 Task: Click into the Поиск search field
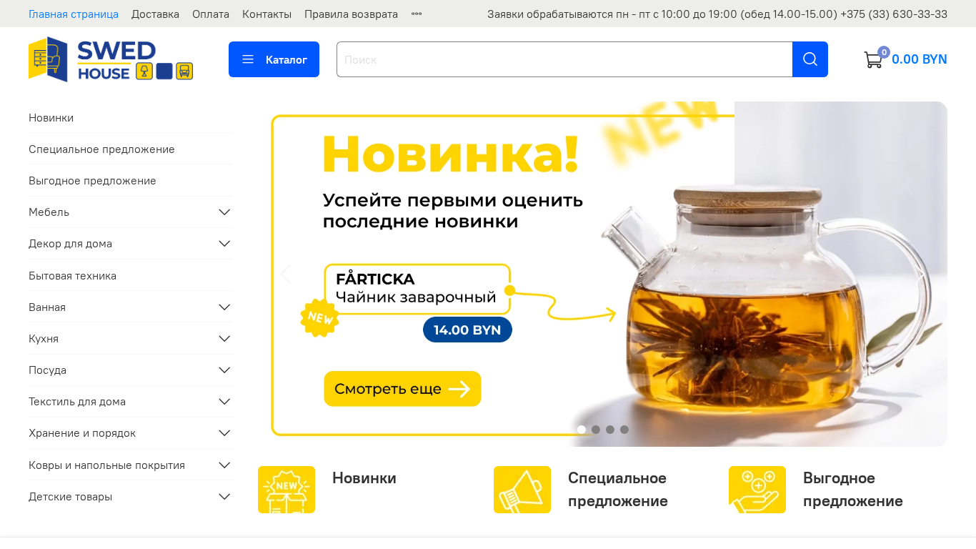click(x=564, y=59)
